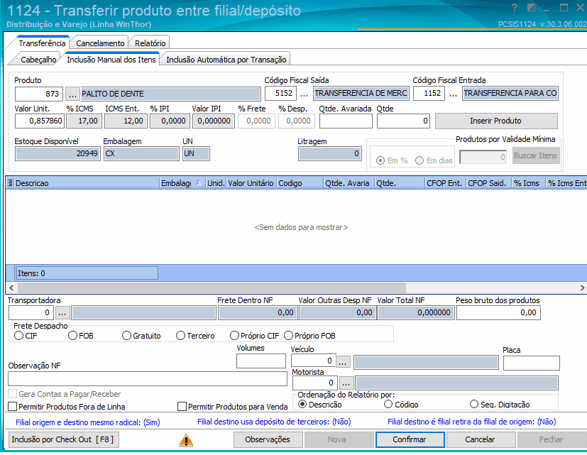Open the Motorista lookup ellipsis button
The image size is (587, 455).
[346, 383]
